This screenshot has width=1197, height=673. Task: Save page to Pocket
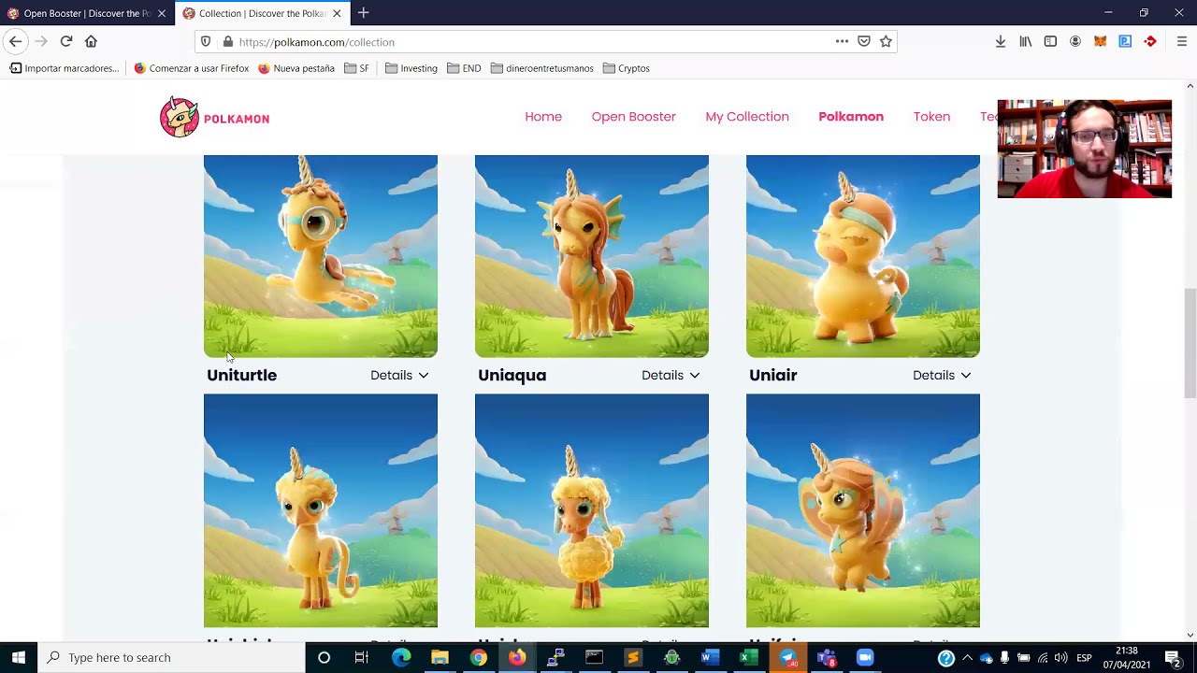864,41
